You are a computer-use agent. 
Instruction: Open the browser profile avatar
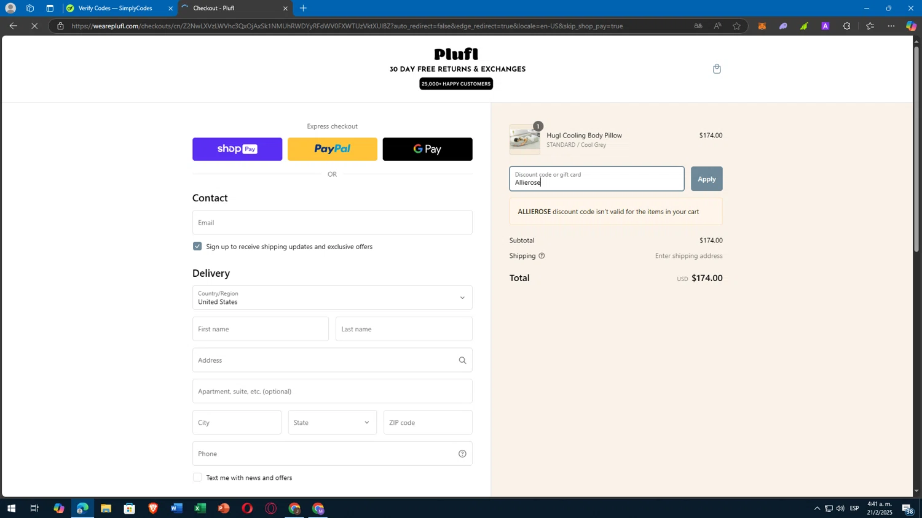(x=10, y=8)
